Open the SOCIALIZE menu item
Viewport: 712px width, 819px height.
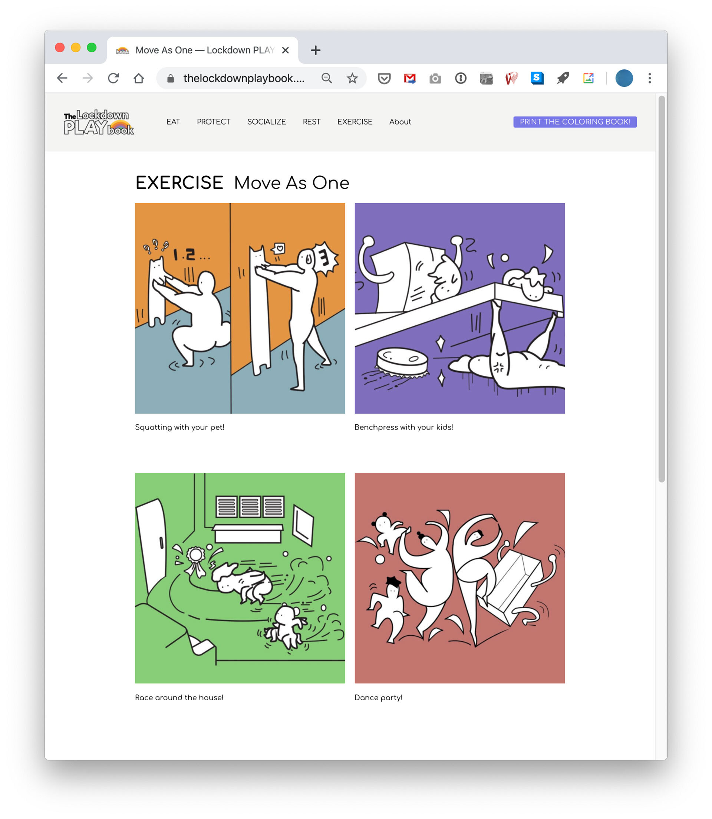pos(266,122)
